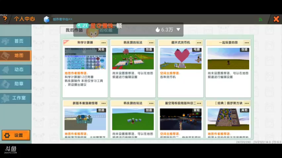Viewport: 282px width, 158px height.
Task: Click the 电路 tag on 循环式货币机
Action: [197, 50]
